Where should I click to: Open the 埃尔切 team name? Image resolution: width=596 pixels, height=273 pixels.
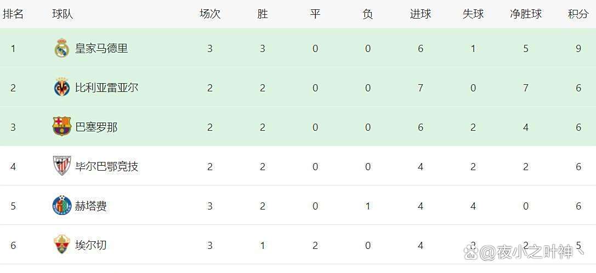91,245
